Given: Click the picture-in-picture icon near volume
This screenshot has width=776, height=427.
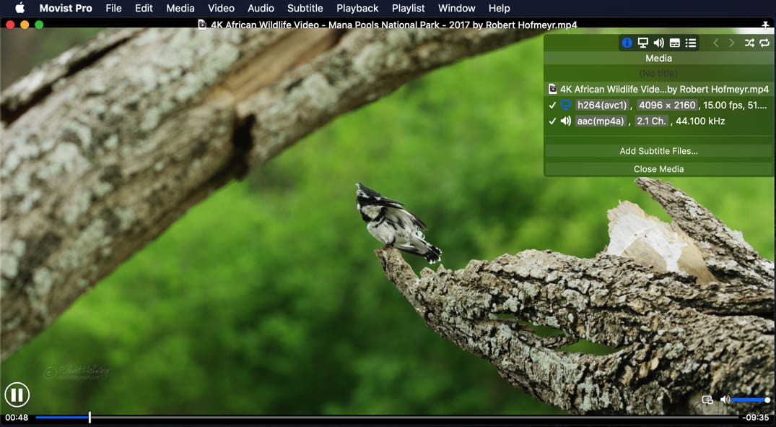Looking at the screenshot, I should (707, 400).
